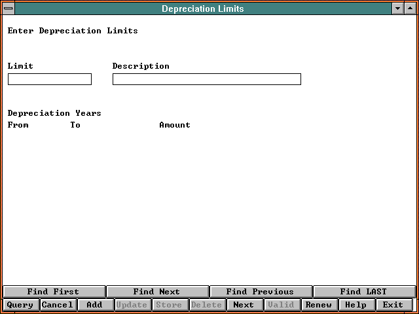Hit the Cancel button
Image resolution: width=419 pixels, height=314 pixels.
(x=58, y=305)
